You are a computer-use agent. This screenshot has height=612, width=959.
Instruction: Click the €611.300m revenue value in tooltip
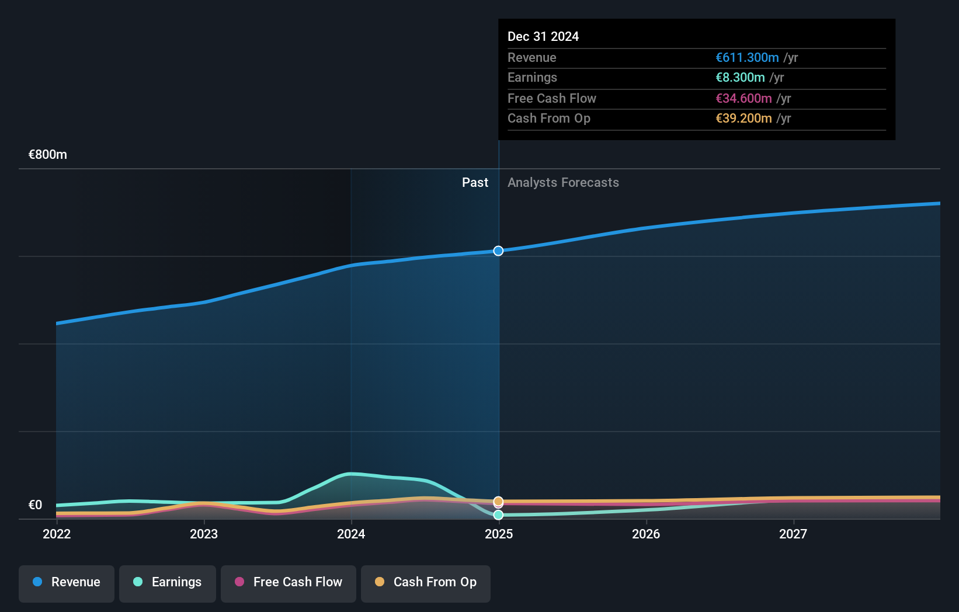(x=748, y=58)
